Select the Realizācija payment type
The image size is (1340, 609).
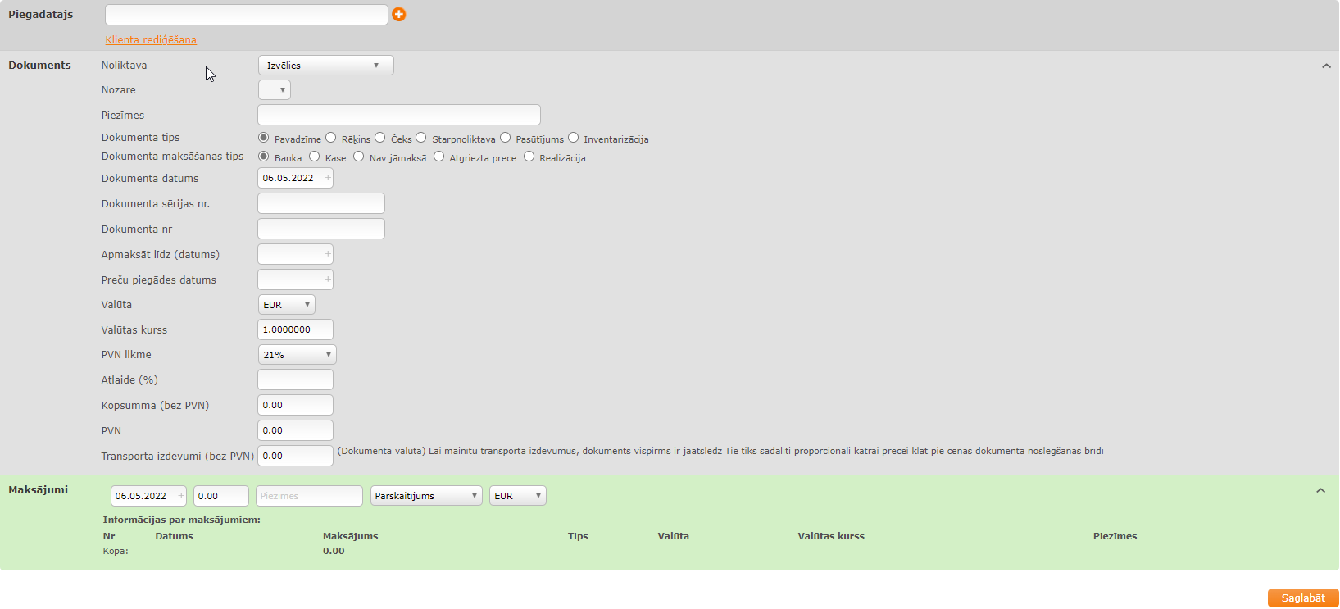[529, 157]
